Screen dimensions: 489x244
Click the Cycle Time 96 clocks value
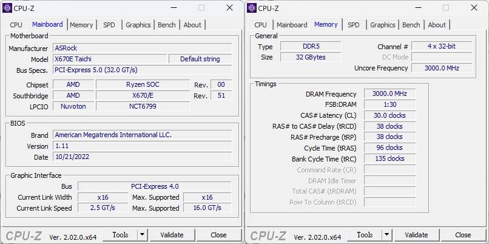[x=390, y=148]
